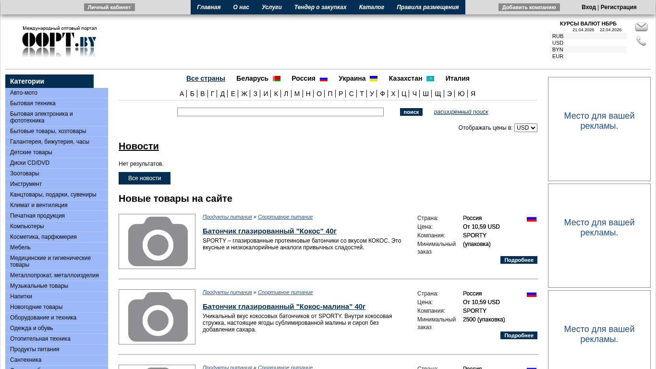Viewport: 656px width, 369px height.
Task: Open the Бытовая электроника и фототехника category
Action: point(57,117)
